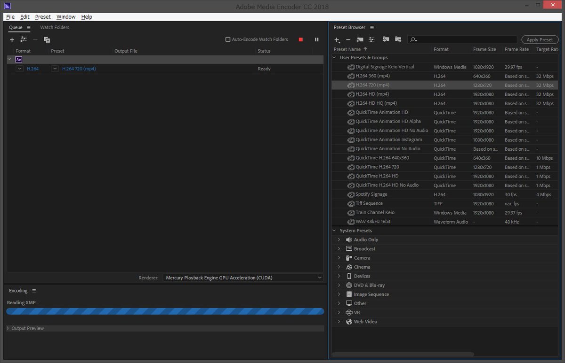Viewport: 565px width, 363px height.
Task: Open the Queue panel menu
Action: tap(28, 28)
